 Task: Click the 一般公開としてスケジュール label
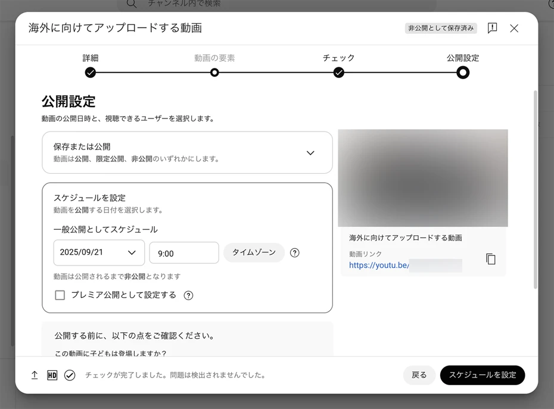105,230
